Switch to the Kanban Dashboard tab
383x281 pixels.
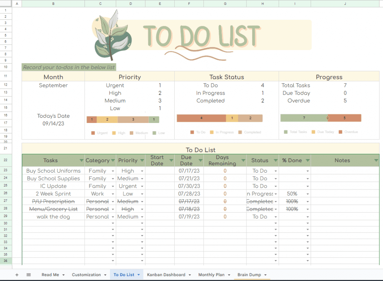click(x=166, y=275)
